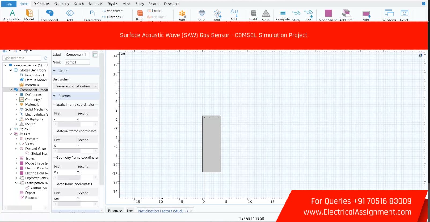Click the Name input field
Image resolution: width=430 pixels, height=222 pixels.
click(77, 62)
